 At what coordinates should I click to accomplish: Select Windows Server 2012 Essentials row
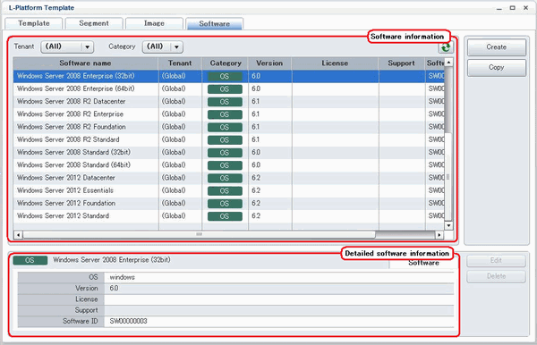pyautogui.click(x=229, y=190)
